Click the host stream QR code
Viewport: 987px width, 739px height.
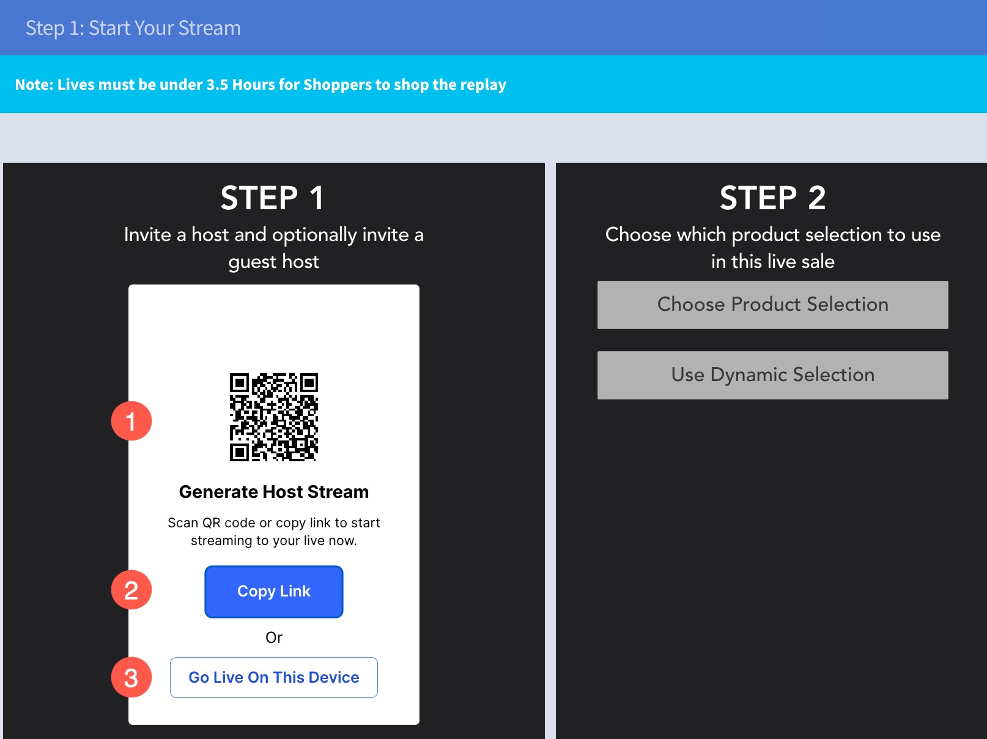pos(274,417)
